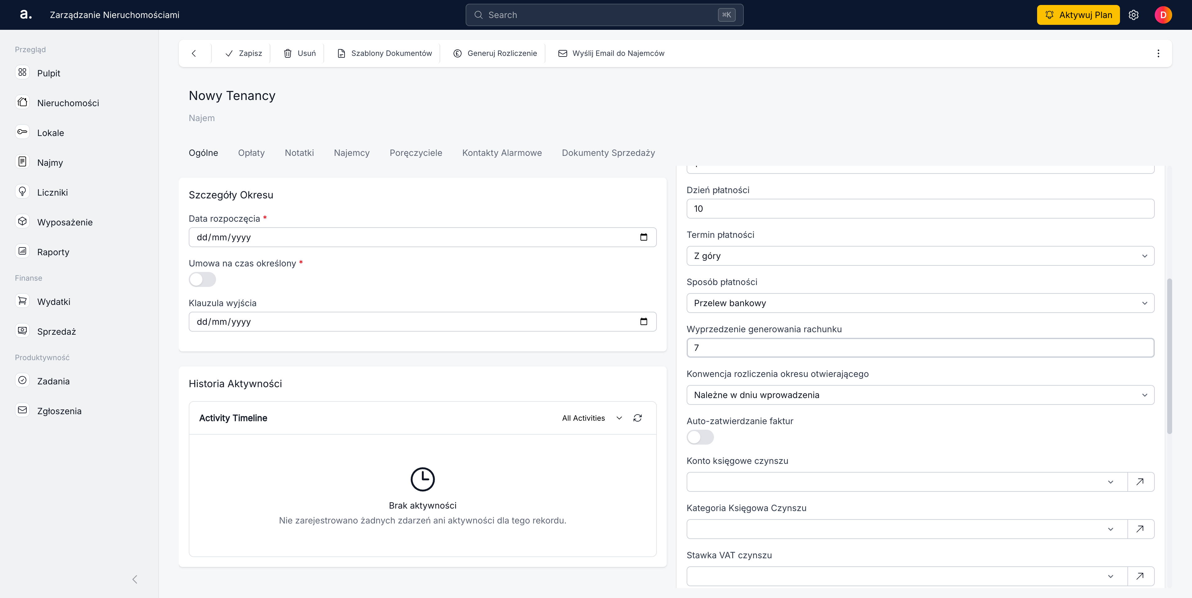Toggle Umowa na czas określony switch
The height and width of the screenshot is (598, 1192).
(202, 279)
